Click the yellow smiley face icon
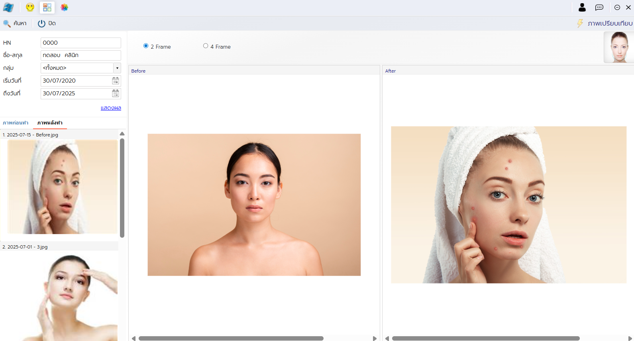Screen dimensions: 634x341 [30, 7]
